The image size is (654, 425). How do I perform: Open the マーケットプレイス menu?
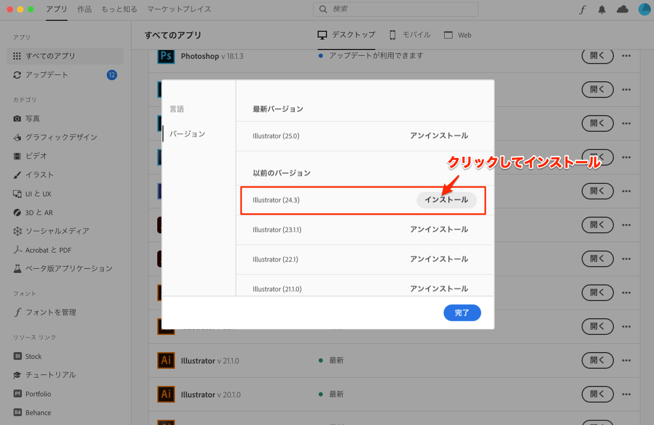(179, 9)
